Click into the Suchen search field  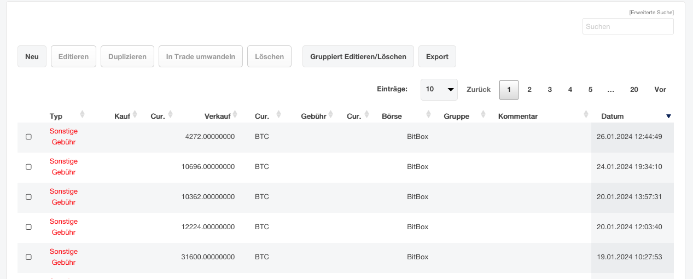coord(627,26)
